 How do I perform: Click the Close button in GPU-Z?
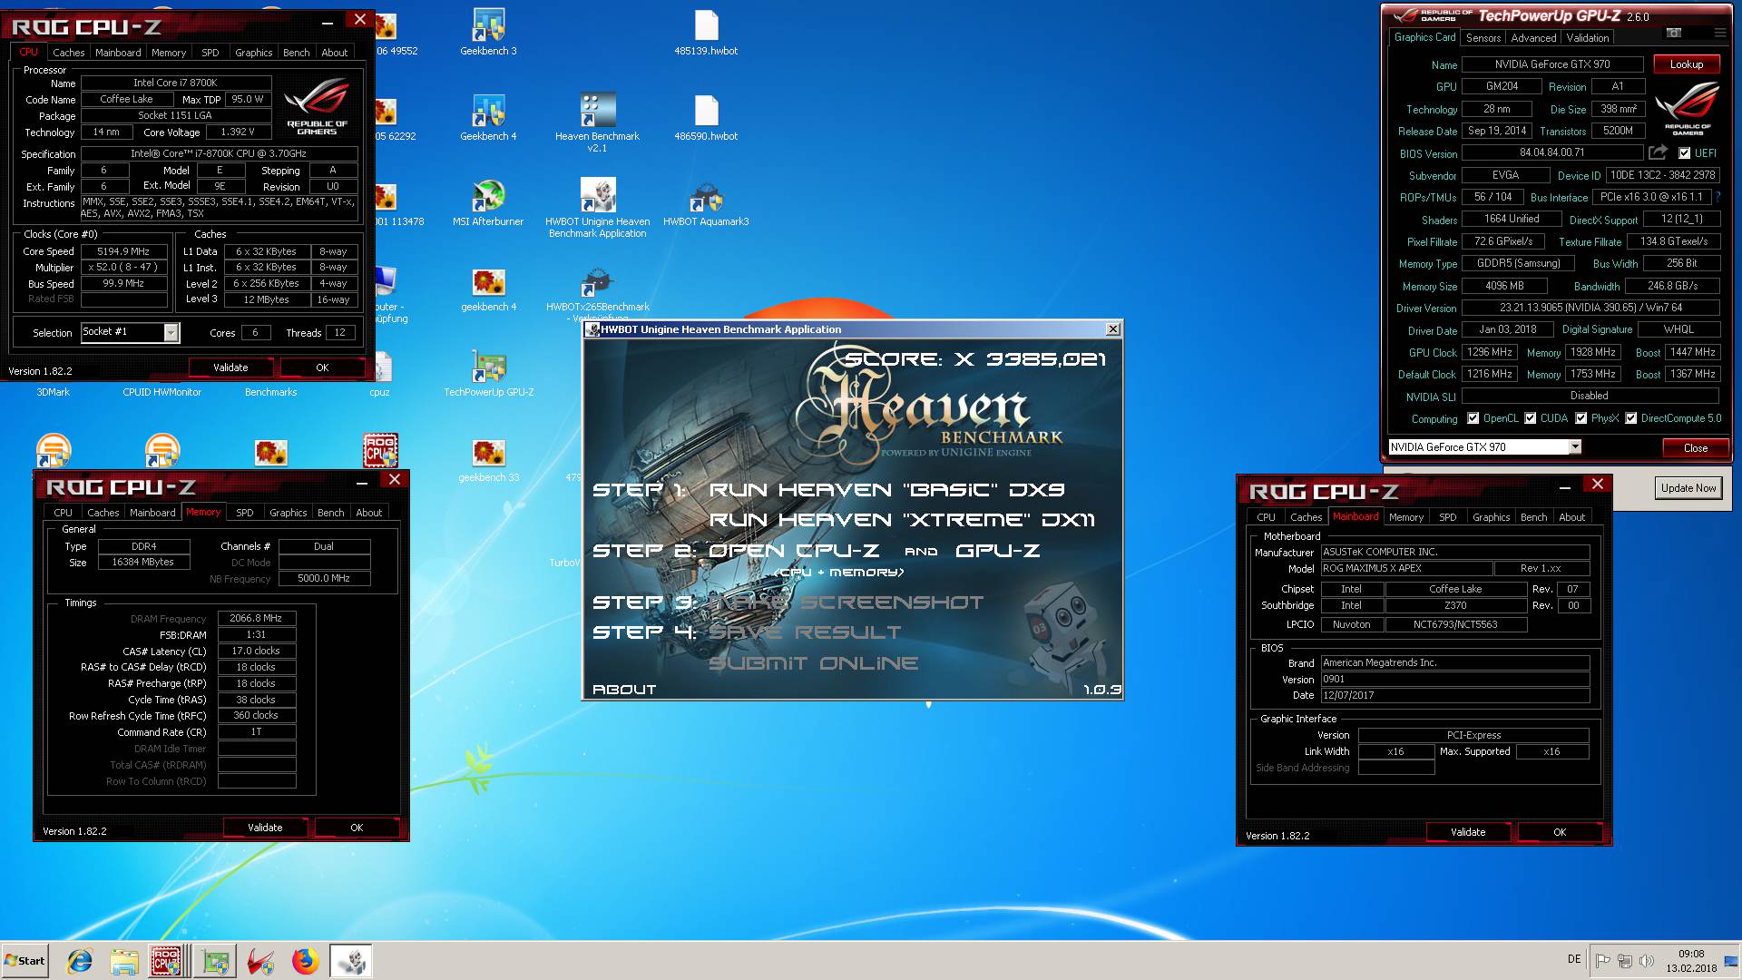(x=1695, y=448)
